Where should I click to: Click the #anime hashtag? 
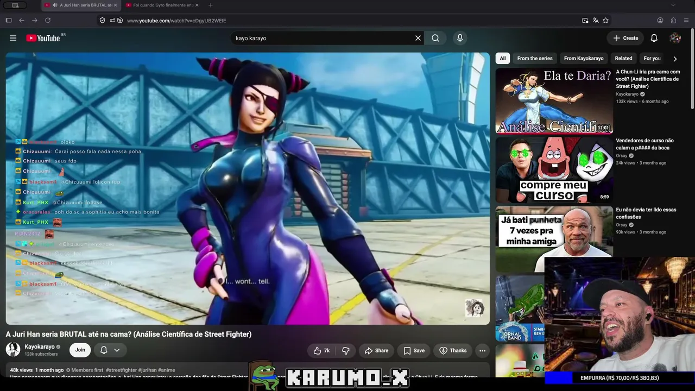pyautogui.click(x=167, y=370)
